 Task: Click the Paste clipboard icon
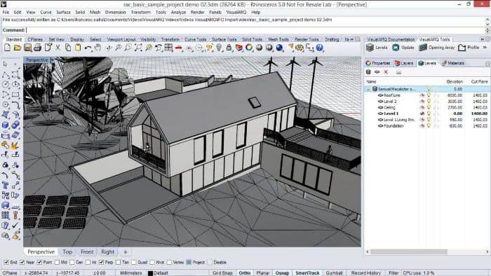77,48
